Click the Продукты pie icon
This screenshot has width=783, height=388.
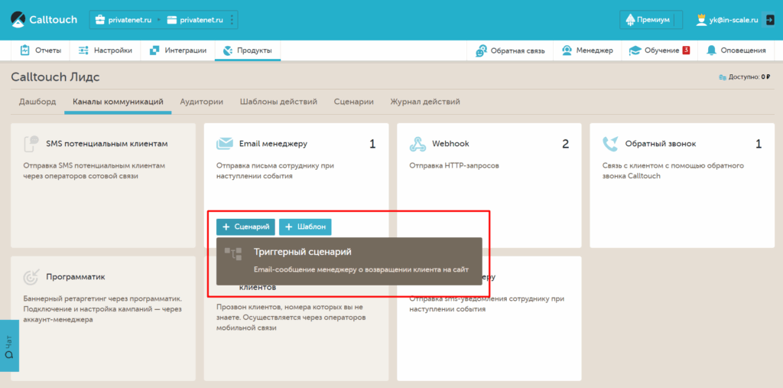228,51
